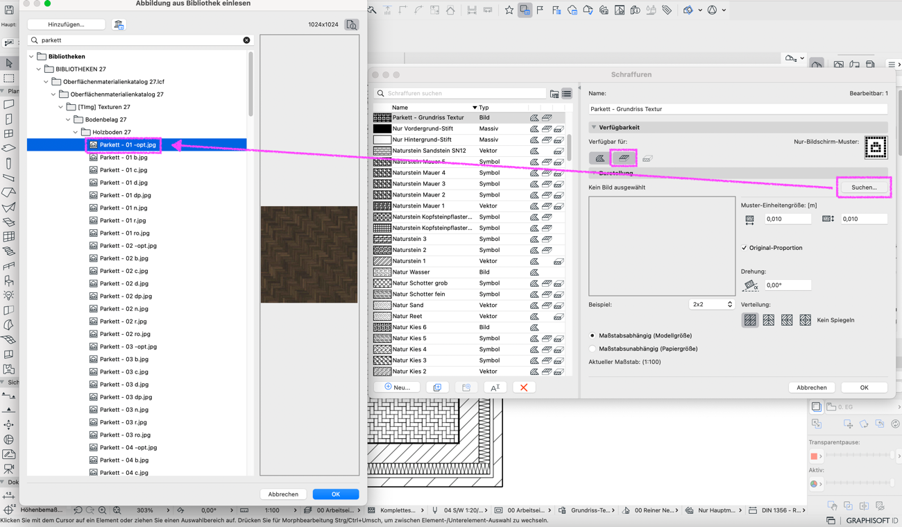Duplicate the selected fill pattern
The height and width of the screenshot is (527, 902).
coord(437,387)
